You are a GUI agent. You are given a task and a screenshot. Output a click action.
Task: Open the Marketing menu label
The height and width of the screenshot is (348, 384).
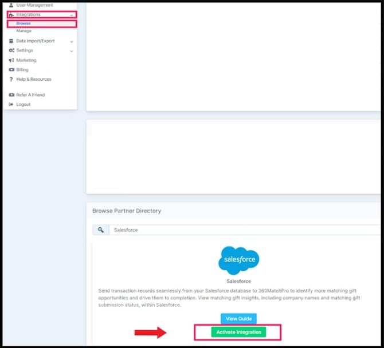click(x=26, y=60)
